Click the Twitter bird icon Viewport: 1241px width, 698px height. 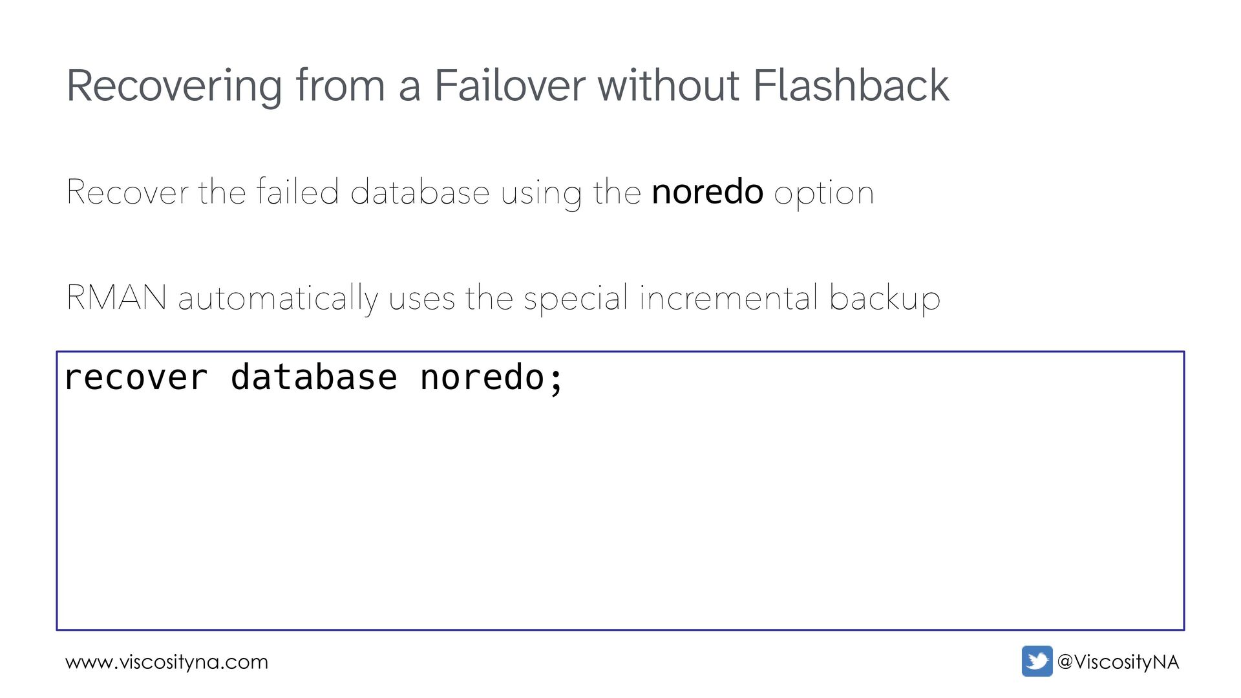(x=1037, y=661)
